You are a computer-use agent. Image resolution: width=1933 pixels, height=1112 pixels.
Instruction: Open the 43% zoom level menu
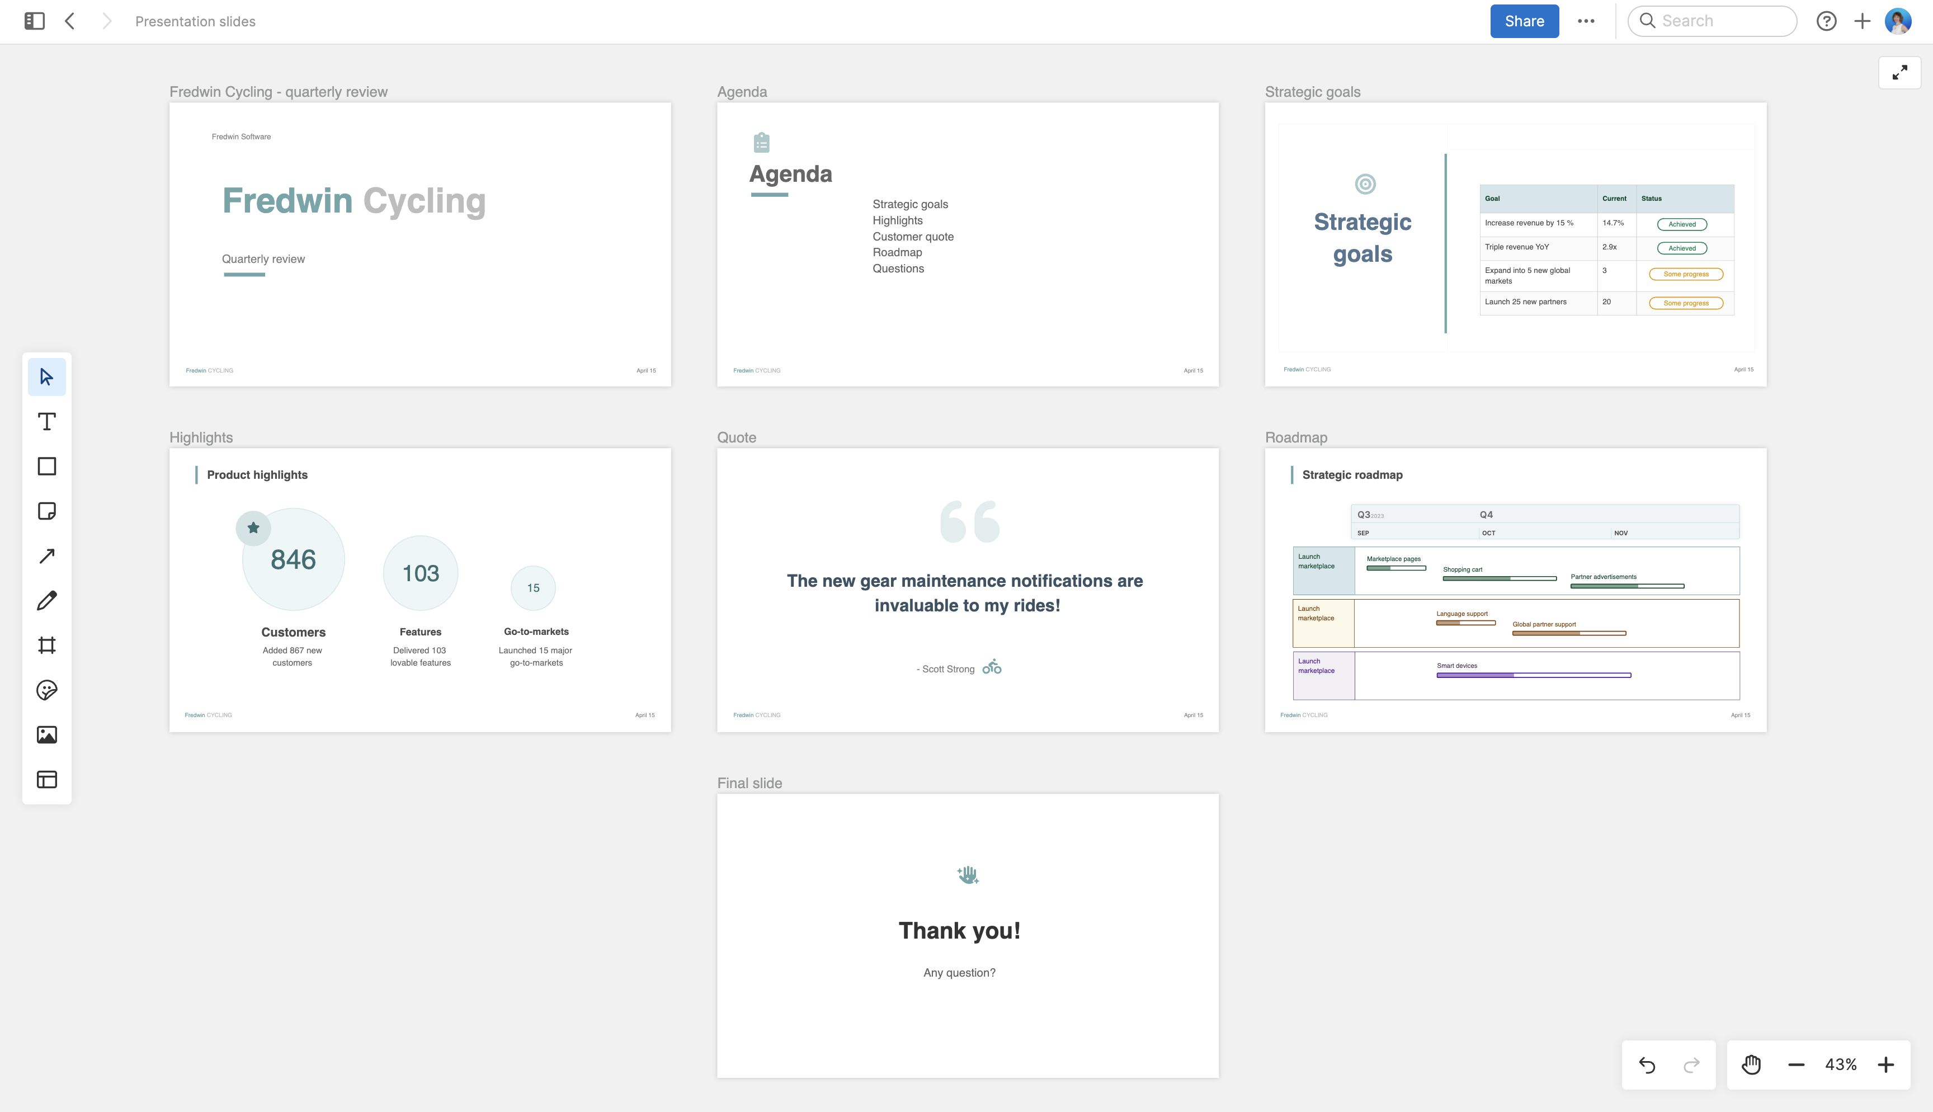pyautogui.click(x=1841, y=1064)
